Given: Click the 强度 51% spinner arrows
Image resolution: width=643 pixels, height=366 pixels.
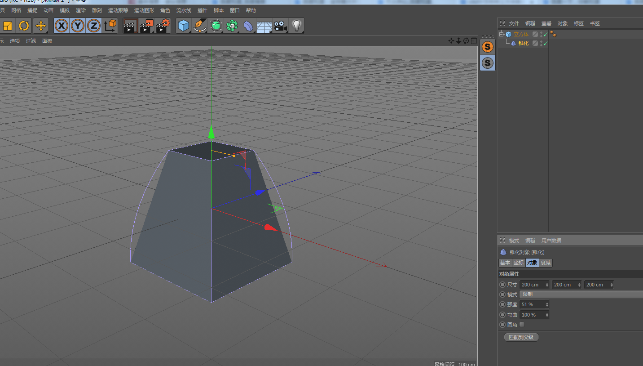Looking at the screenshot, I should click(x=547, y=304).
